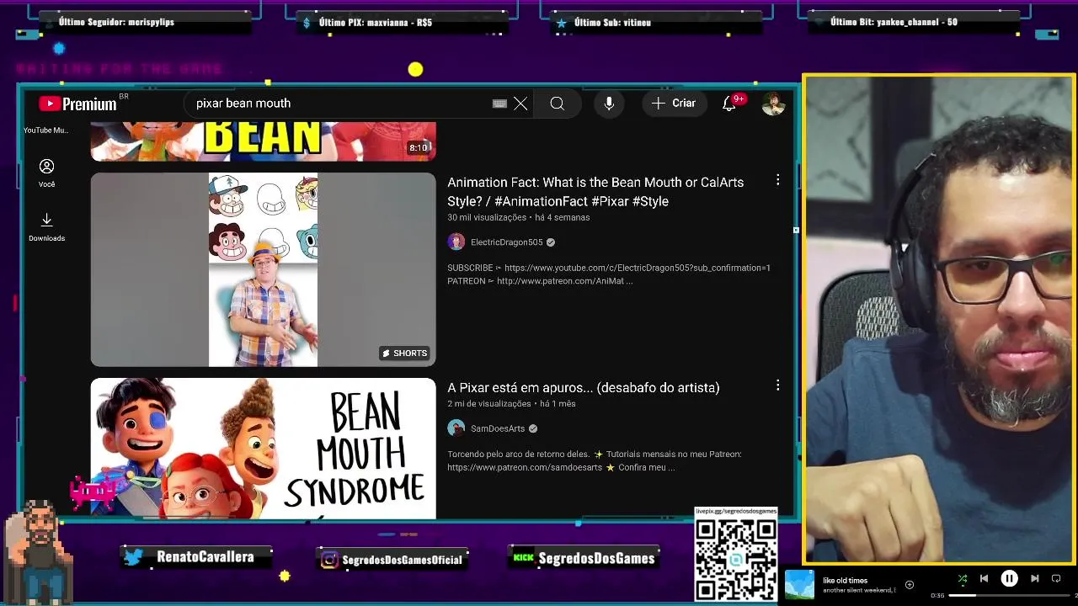Open the YouTube Premium home logo
This screenshot has height=606, width=1078.
point(77,104)
